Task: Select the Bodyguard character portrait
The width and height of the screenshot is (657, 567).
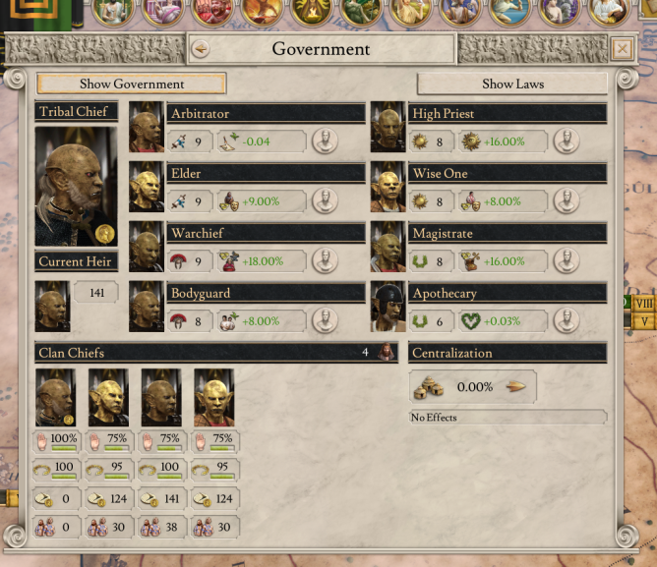Action: click(147, 307)
